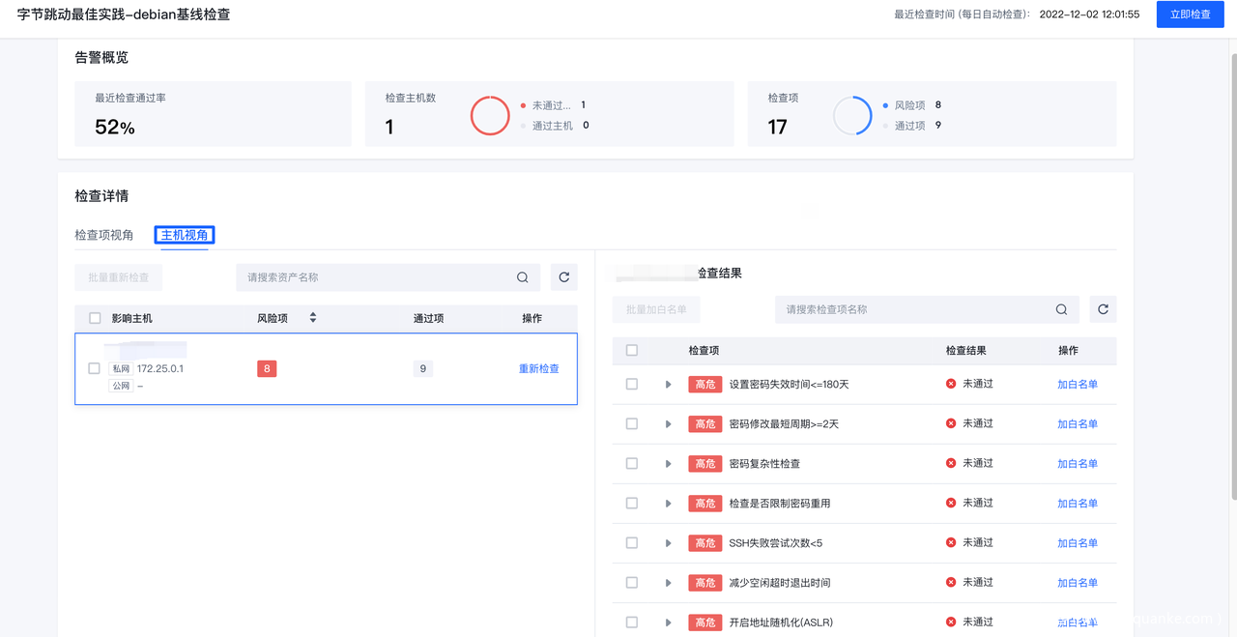Click refresh icon beside asset name search
Image resolution: width=1237 pixels, height=637 pixels.
pos(563,277)
